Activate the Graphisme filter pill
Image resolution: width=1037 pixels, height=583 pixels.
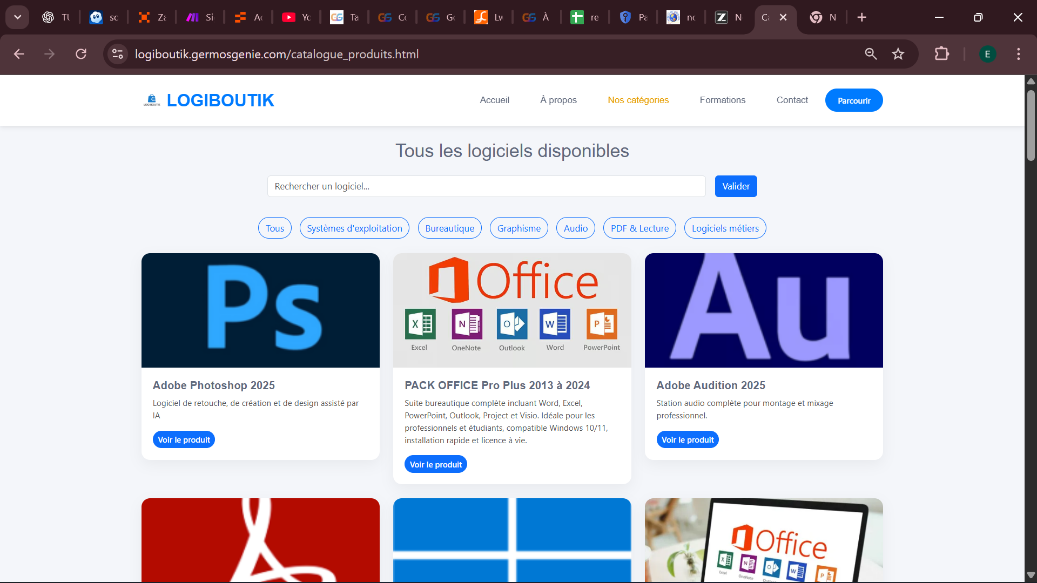518,228
